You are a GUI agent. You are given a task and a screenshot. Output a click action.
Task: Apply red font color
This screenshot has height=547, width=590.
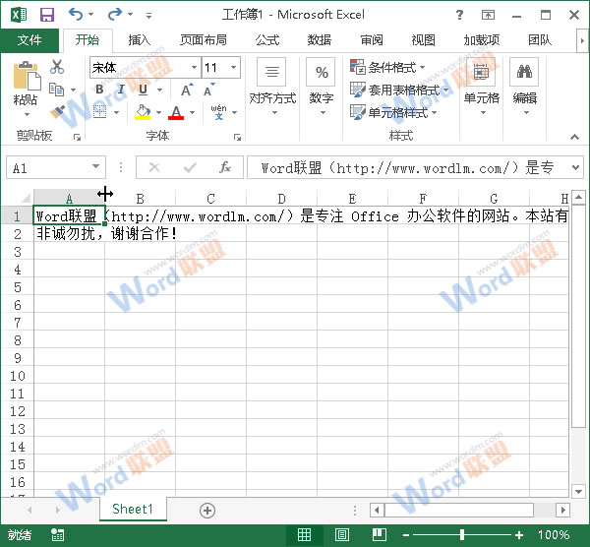(176, 112)
